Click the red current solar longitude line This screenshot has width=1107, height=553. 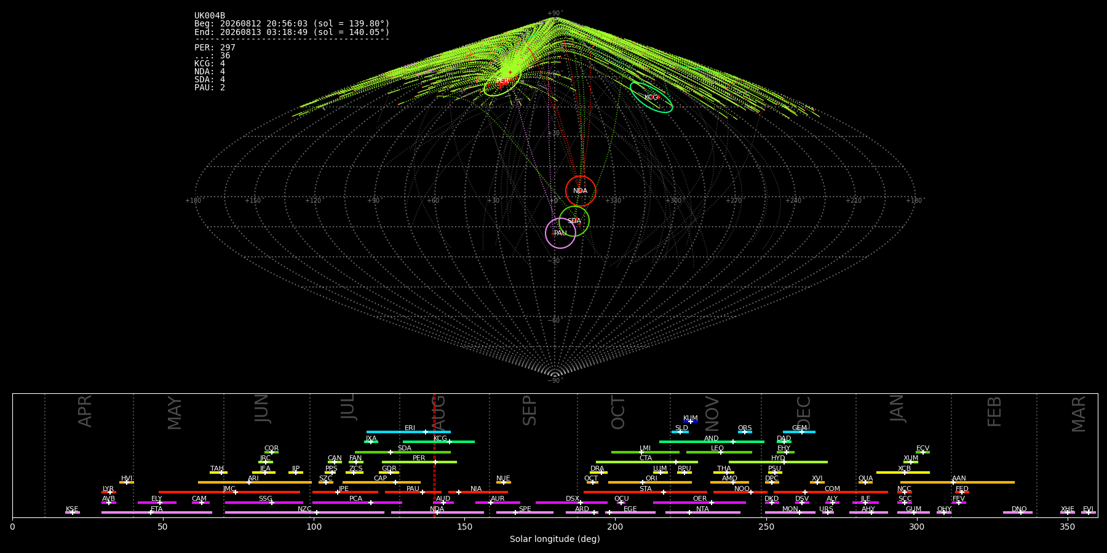[434, 455]
